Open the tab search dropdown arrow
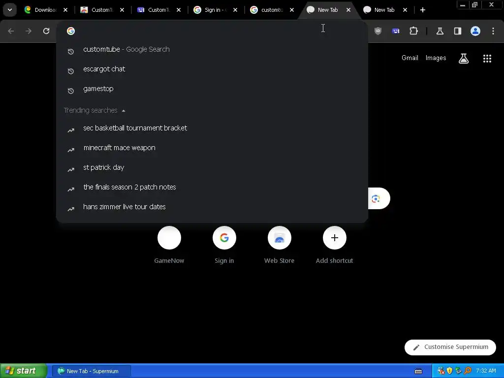 pyautogui.click(x=10, y=10)
